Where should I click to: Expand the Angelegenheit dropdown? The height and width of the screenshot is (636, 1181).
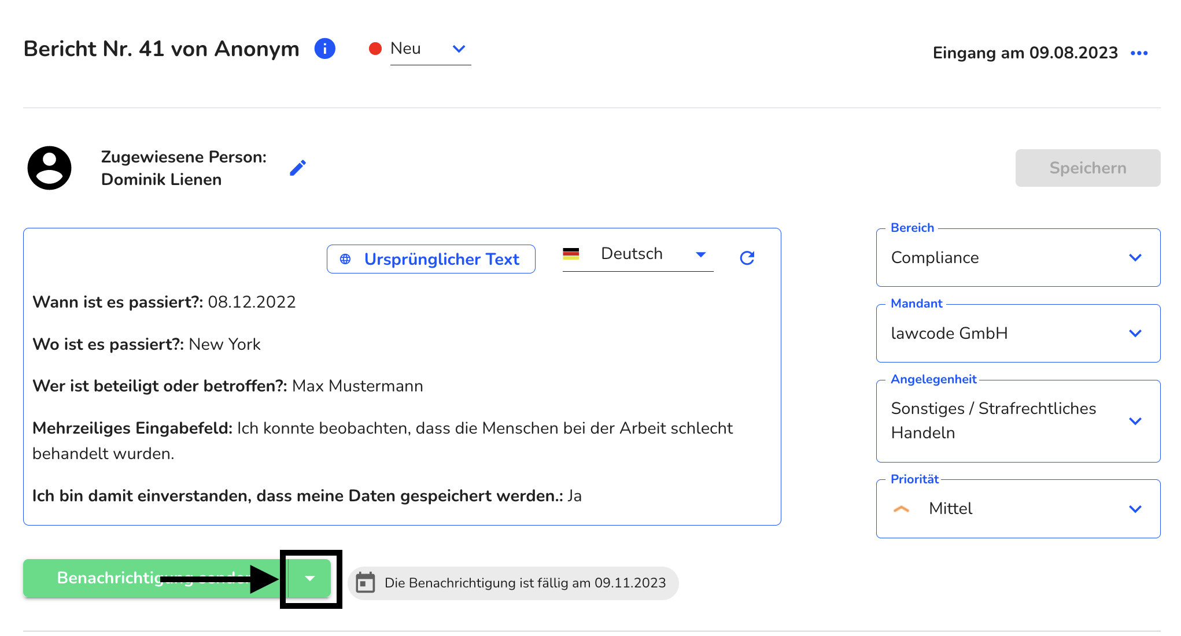1018,421
